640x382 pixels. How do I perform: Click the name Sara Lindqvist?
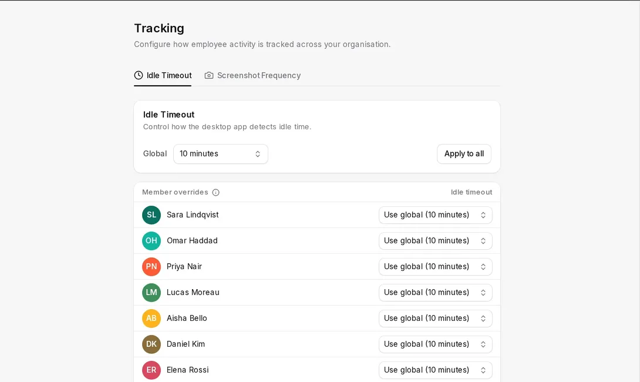tap(193, 215)
